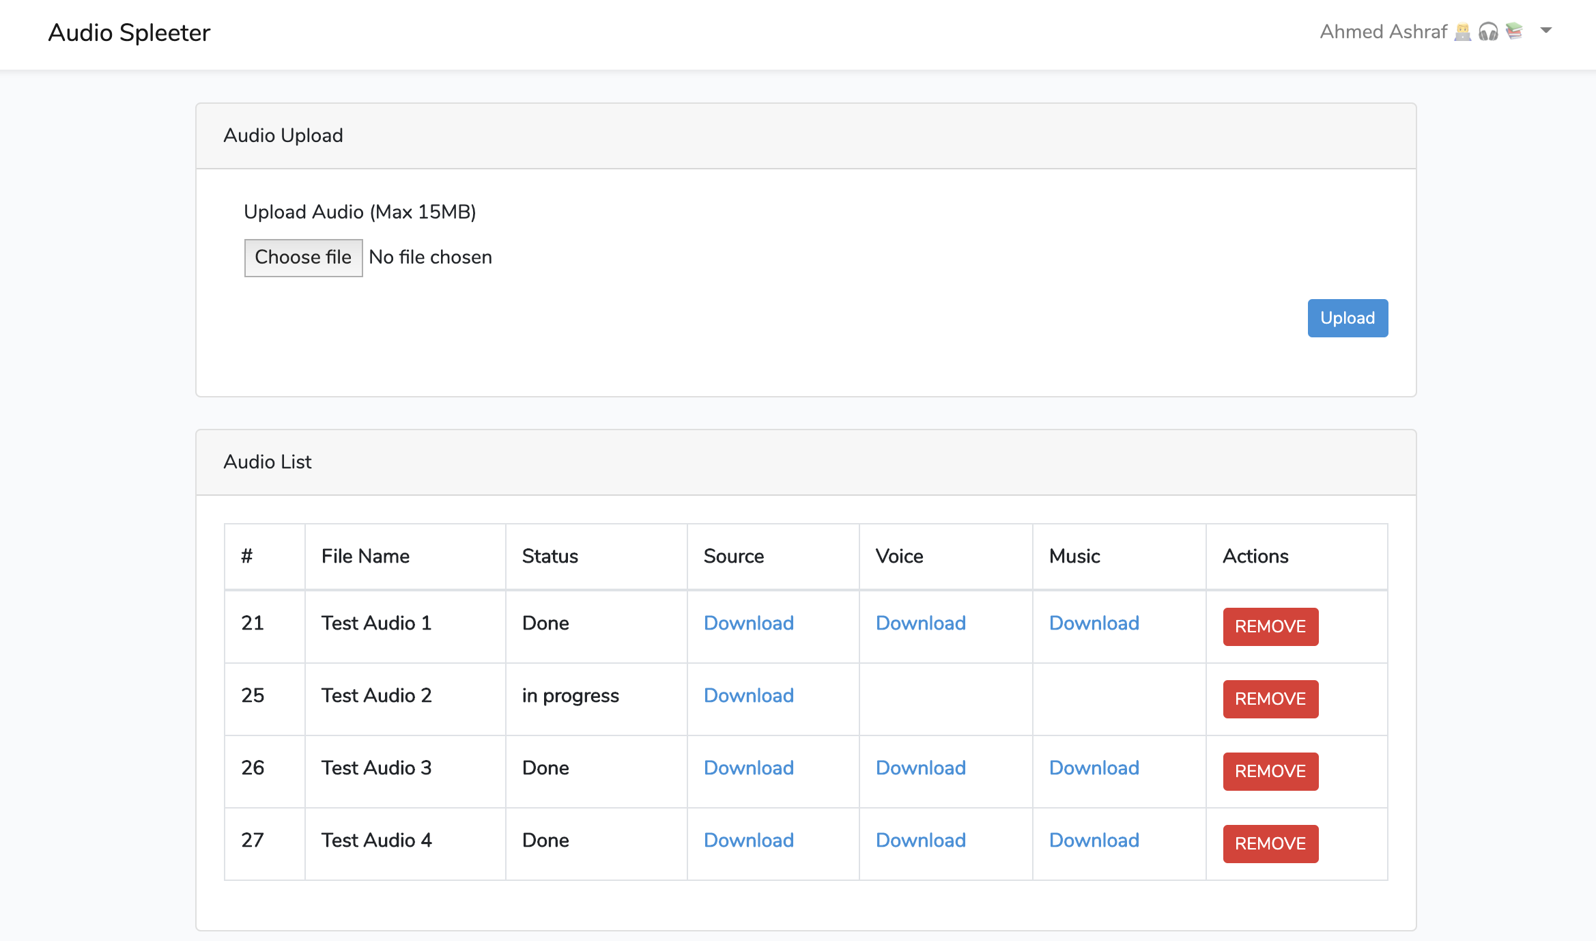Click the Choose file button
Screen dimensions: 1596x941
[x=303, y=257]
